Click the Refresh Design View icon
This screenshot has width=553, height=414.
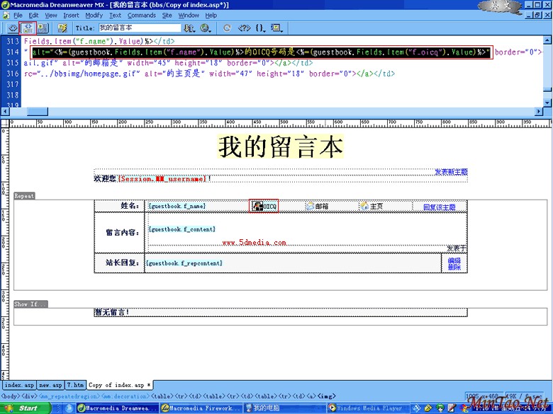coord(227,28)
